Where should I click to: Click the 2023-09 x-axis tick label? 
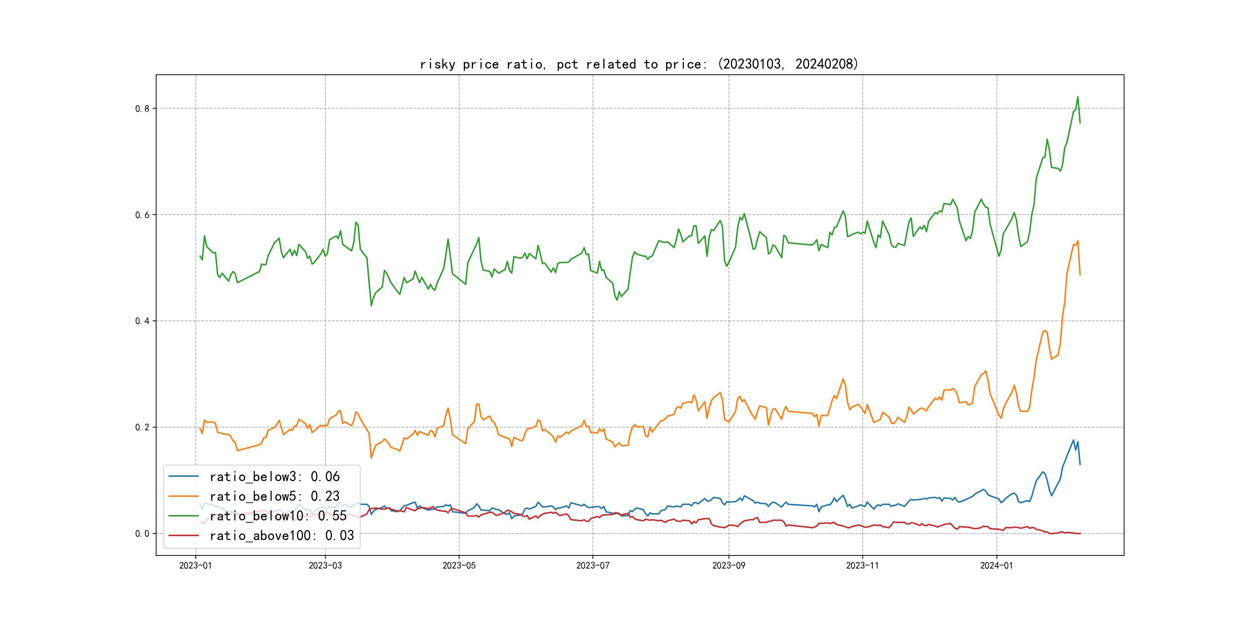point(728,565)
